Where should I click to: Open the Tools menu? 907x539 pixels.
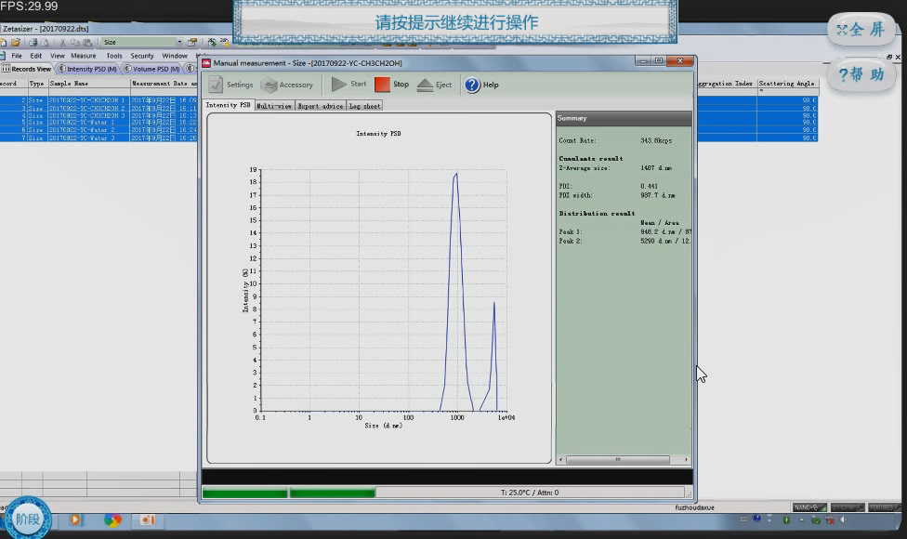pyautogui.click(x=114, y=56)
